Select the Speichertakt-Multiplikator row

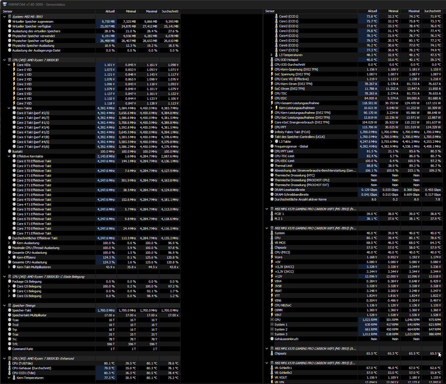click(x=90, y=315)
